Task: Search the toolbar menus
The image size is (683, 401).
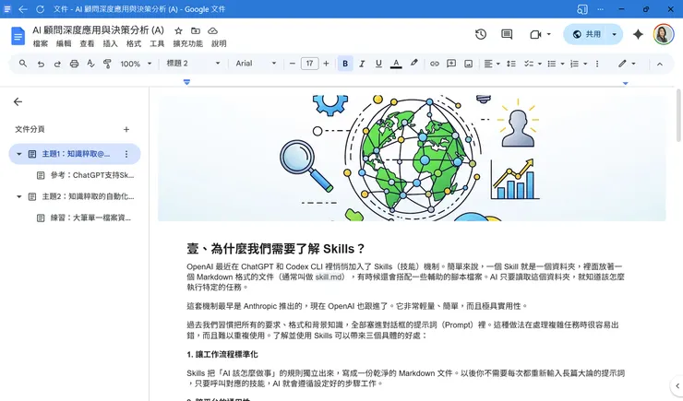Action: 23,64
